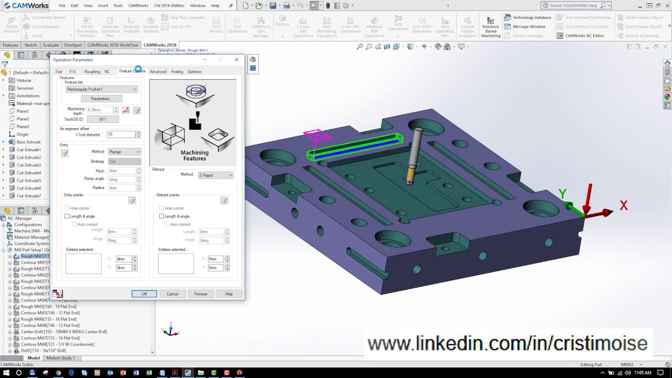Click the machining depth pick icon
The width and height of the screenshot is (672, 378).
click(x=126, y=110)
